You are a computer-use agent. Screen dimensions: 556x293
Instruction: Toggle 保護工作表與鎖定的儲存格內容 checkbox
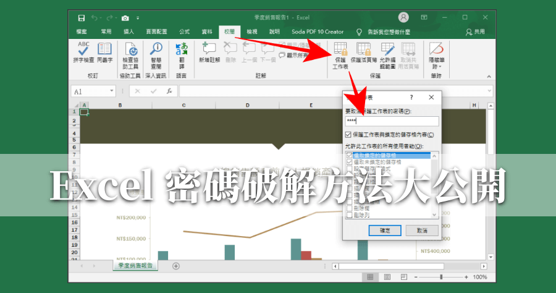(x=348, y=135)
